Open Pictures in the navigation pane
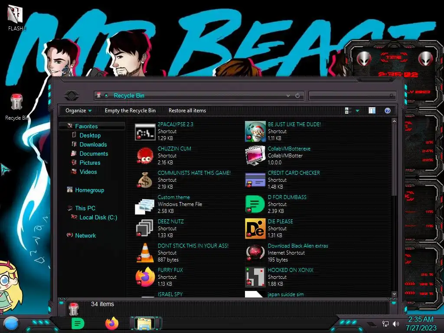Viewport: 444px width, 333px height. coord(90,163)
